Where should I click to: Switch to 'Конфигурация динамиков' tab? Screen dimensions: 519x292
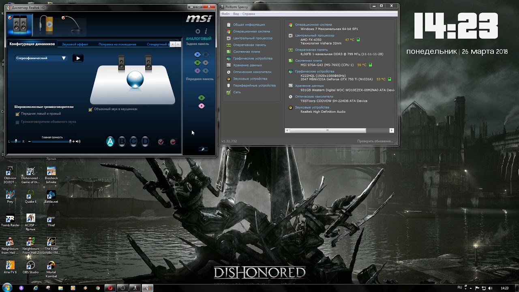pos(32,44)
